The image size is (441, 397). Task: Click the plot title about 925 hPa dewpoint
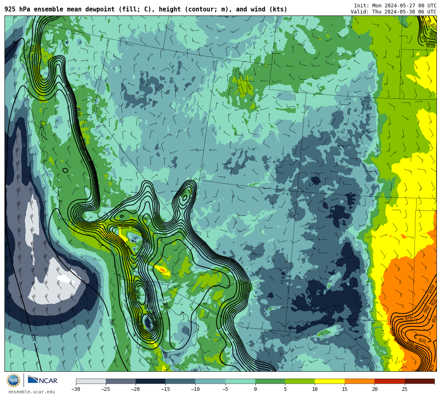[146, 9]
